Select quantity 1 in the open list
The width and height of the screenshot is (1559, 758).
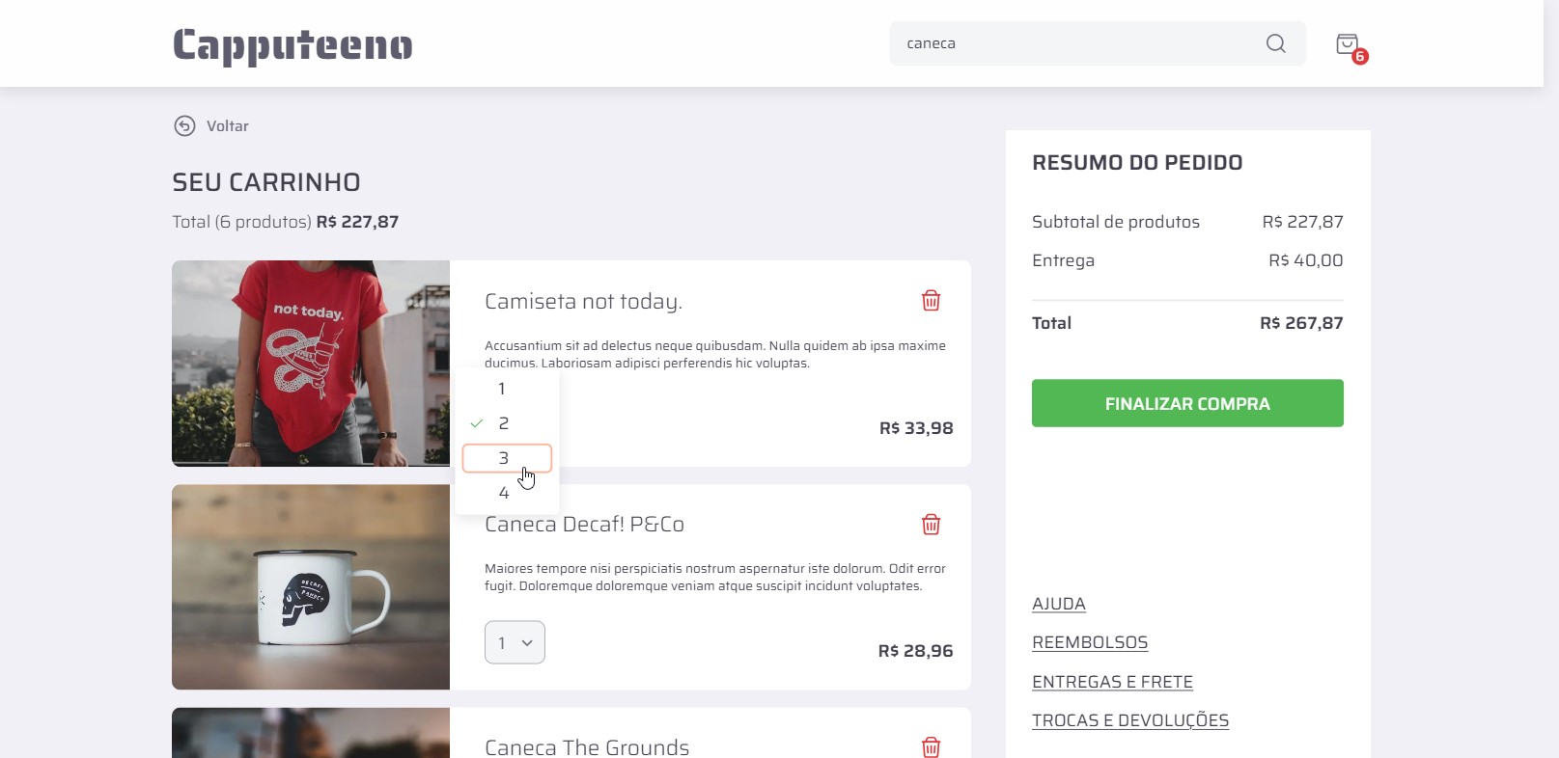(507, 389)
